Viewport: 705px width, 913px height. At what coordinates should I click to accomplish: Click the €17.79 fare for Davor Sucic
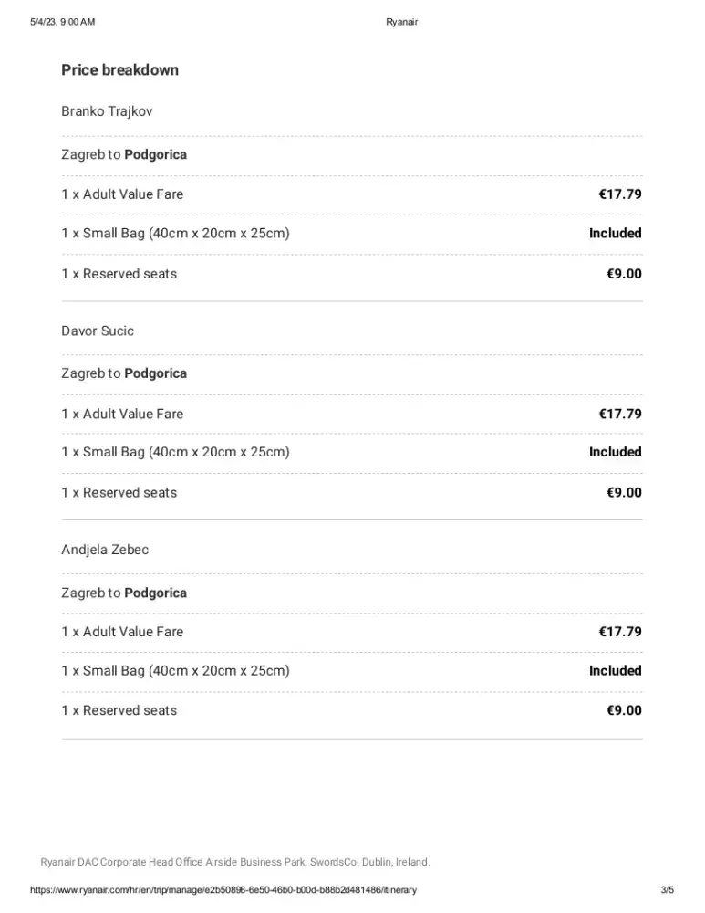620,414
